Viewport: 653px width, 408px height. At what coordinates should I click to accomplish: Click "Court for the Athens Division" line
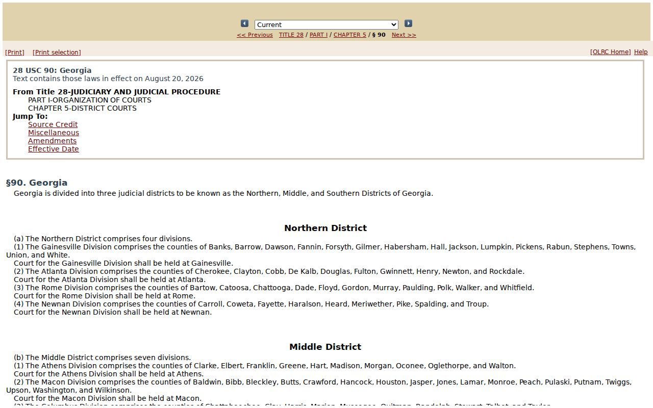(x=109, y=374)
